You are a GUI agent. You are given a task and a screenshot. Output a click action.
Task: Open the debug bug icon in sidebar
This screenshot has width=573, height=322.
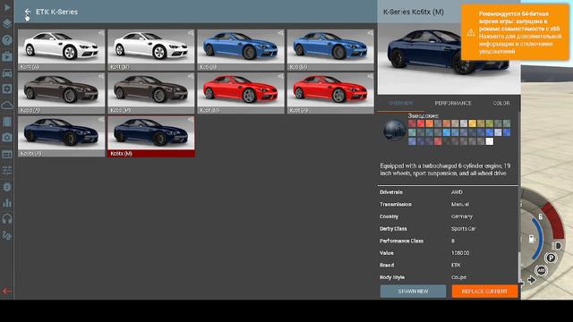7,187
